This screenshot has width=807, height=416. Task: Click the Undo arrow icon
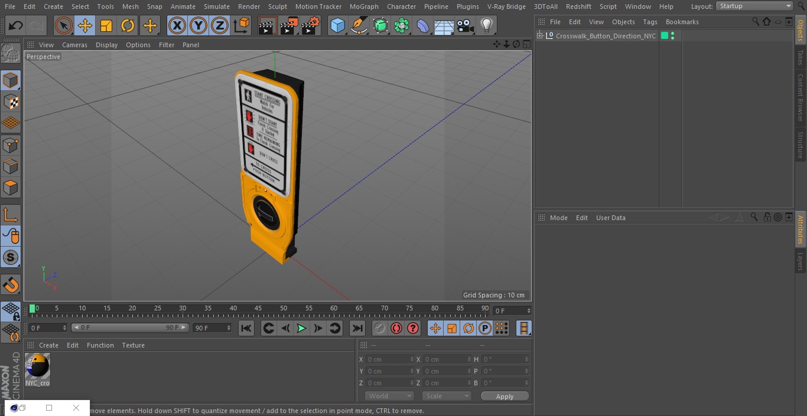15,25
